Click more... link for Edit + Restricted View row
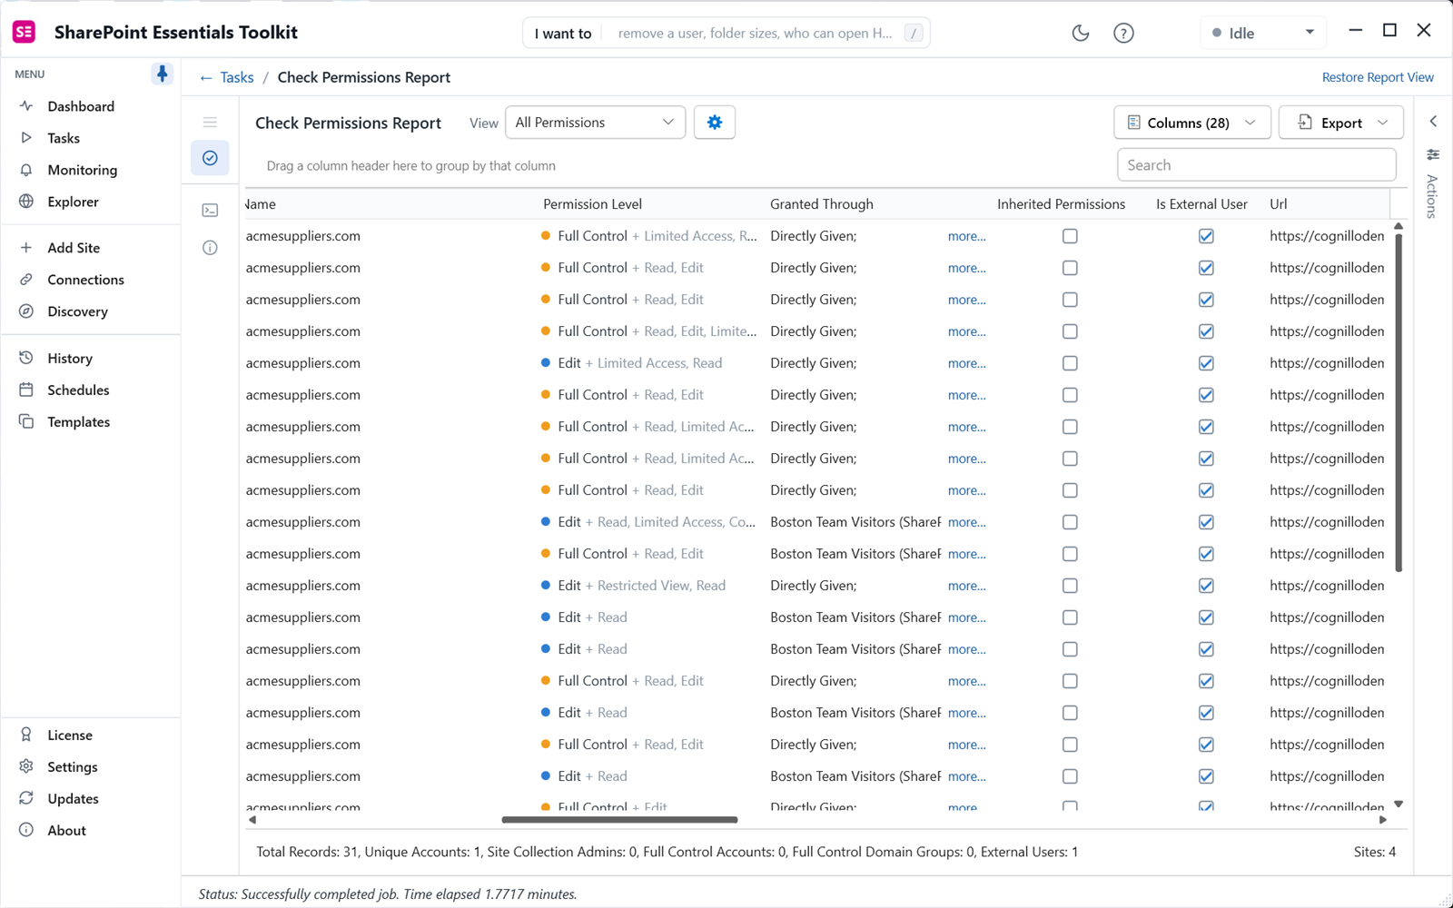This screenshot has height=908, width=1453. coord(966,586)
